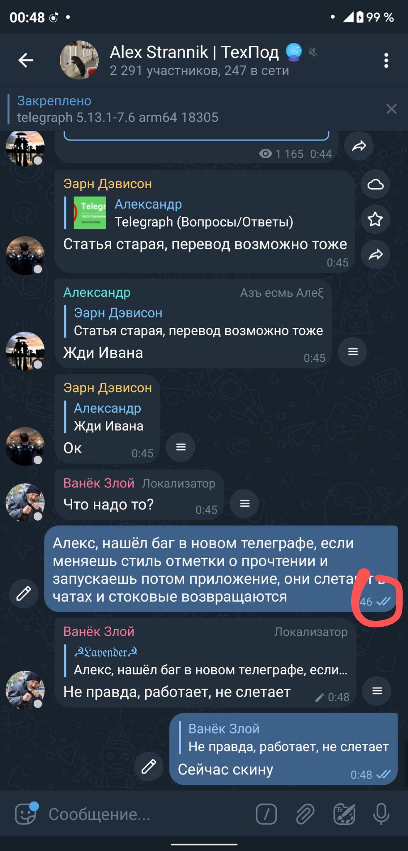Open the Alex Strannik group profile picture
The image size is (408, 851).
(79, 60)
